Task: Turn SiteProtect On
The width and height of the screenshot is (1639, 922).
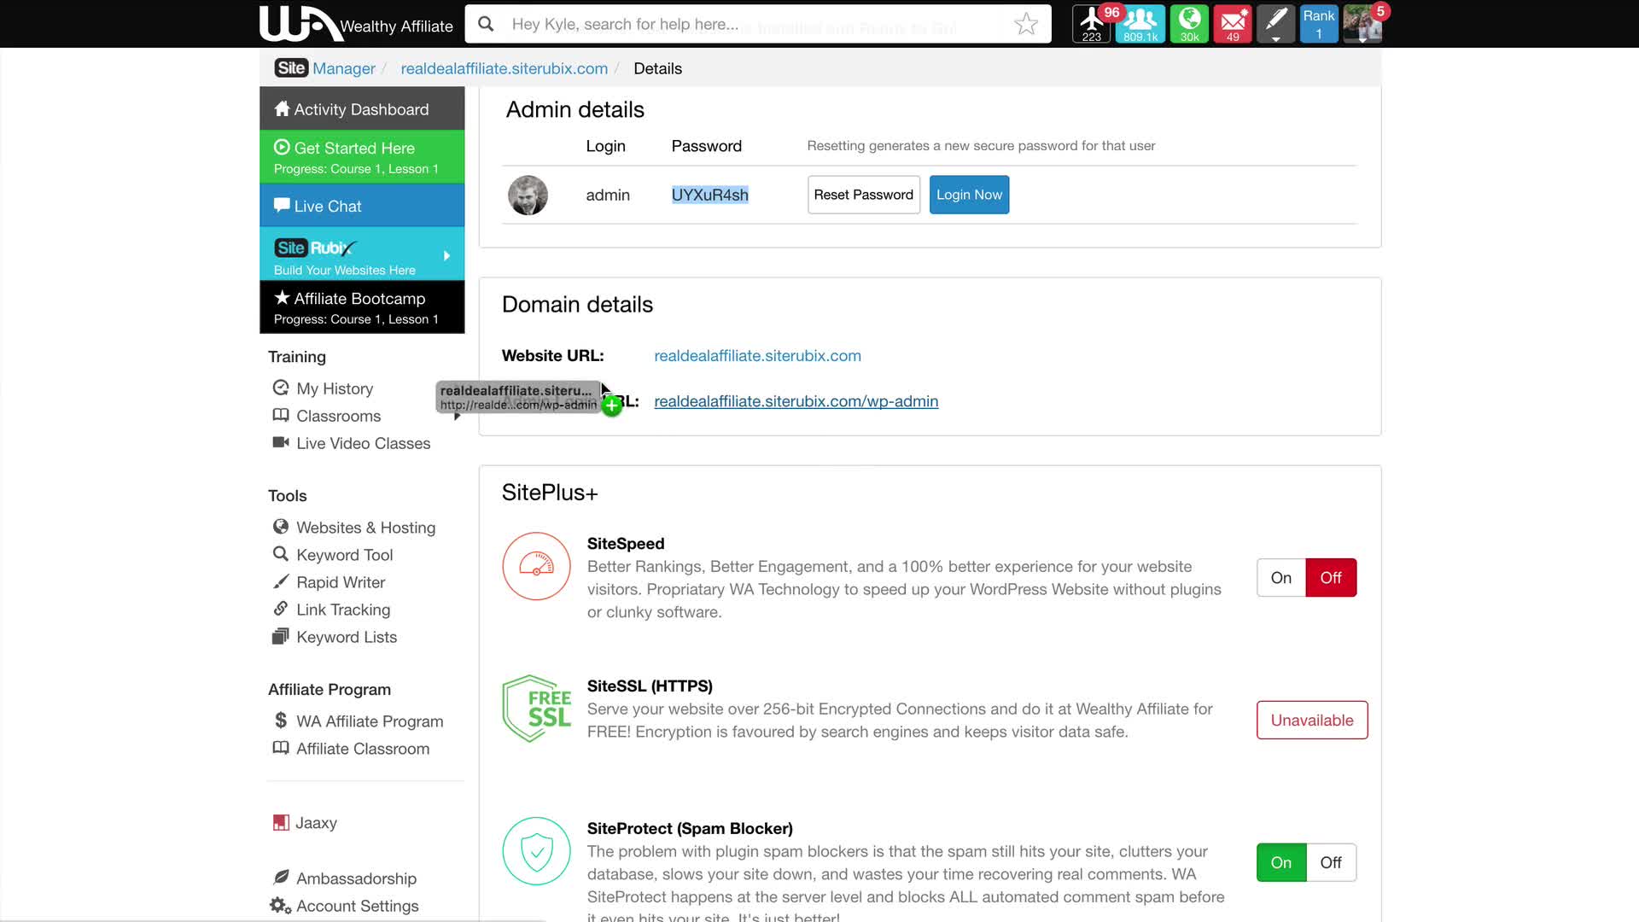Action: 1281,862
